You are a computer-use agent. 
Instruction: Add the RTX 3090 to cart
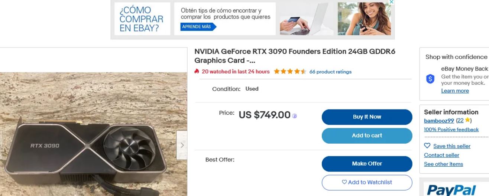click(x=367, y=135)
